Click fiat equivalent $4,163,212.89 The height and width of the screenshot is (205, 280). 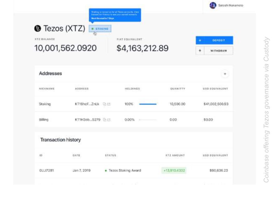coord(142,48)
